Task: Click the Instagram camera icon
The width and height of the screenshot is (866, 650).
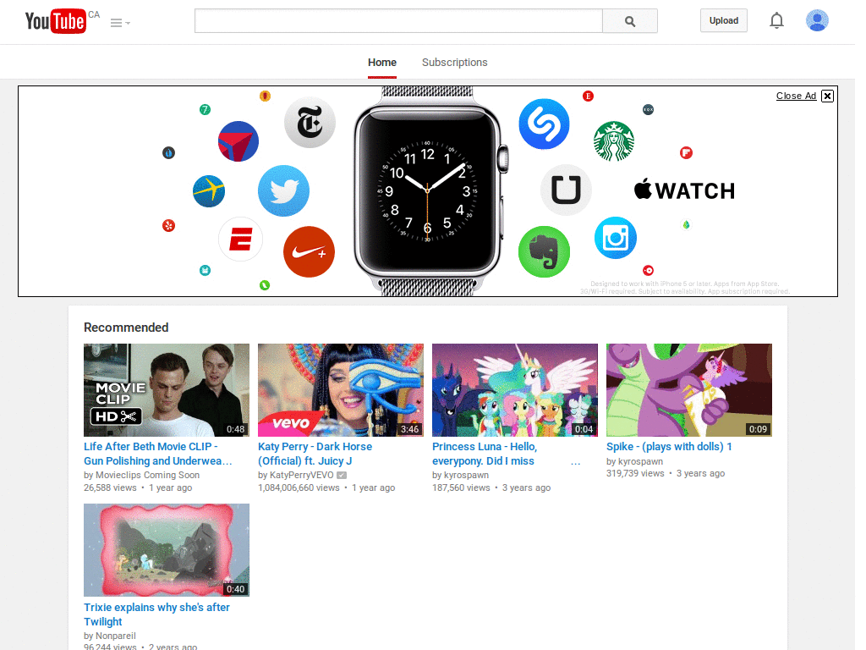Action: 616,238
